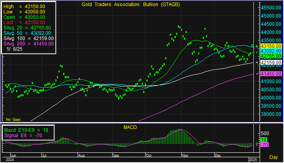284x163 pixels.
Task: Click the magenta arrow marker at SAvg 200
Action: (x=257, y=74)
